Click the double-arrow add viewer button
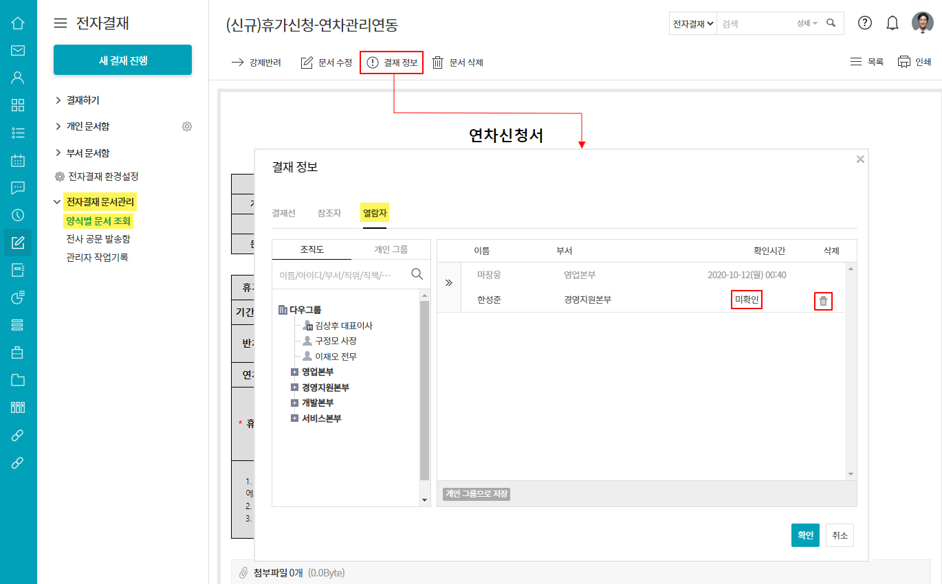 [449, 282]
